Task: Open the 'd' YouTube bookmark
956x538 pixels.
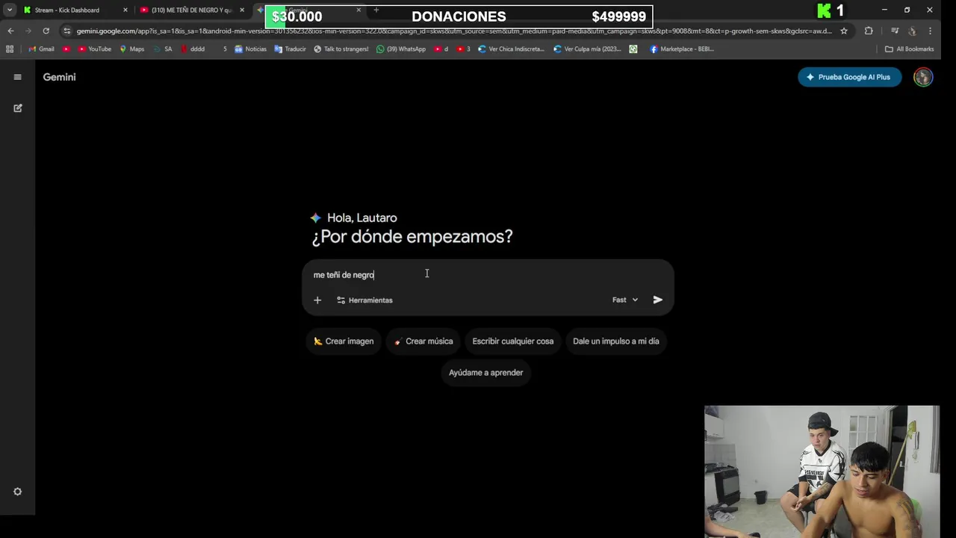Action: coord(441,49)
